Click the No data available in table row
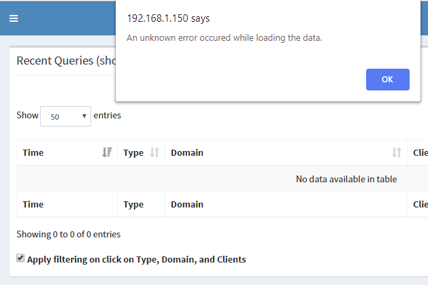Image resolution: width=428 pixels, height=285 pixels. (x=223, y=179)
